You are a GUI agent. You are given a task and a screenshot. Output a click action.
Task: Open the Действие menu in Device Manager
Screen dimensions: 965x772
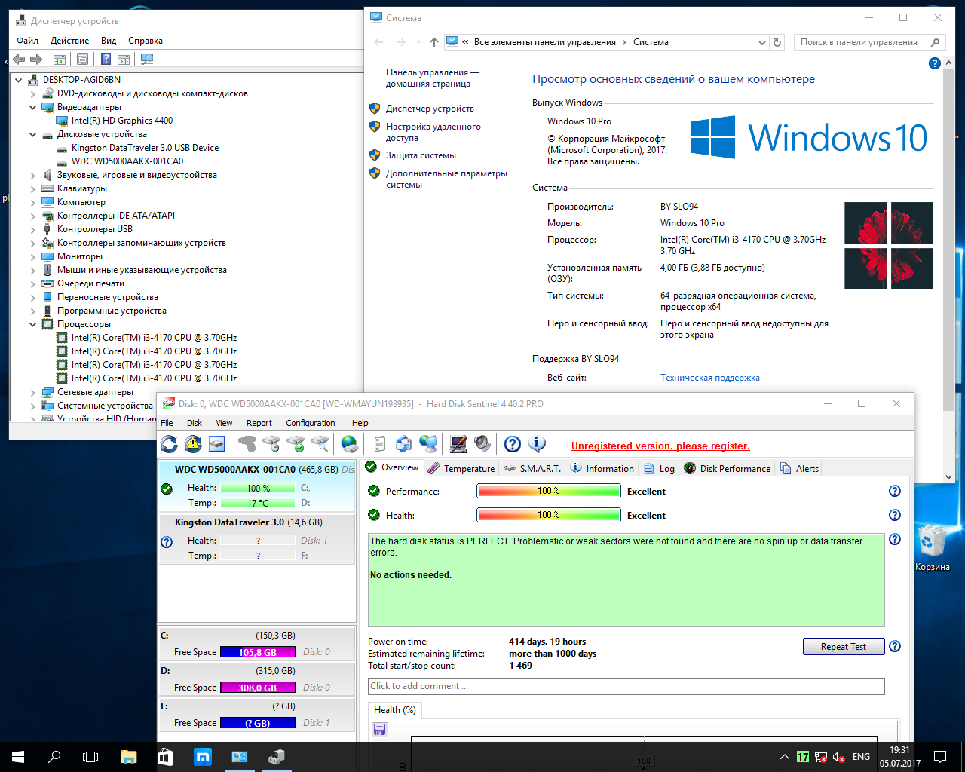click(x=69, y=41)
